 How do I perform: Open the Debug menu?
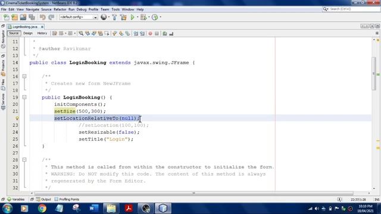[82, 10]
